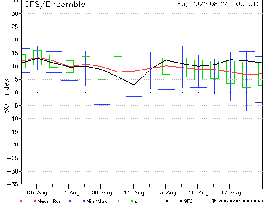Click the 11 Aug axis label
The height and width of the screenshot is (203, 263).
134,193
